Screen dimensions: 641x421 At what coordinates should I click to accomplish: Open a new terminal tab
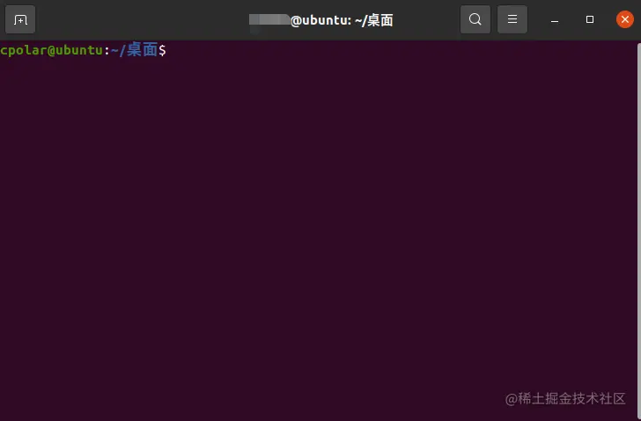[20, 19]
